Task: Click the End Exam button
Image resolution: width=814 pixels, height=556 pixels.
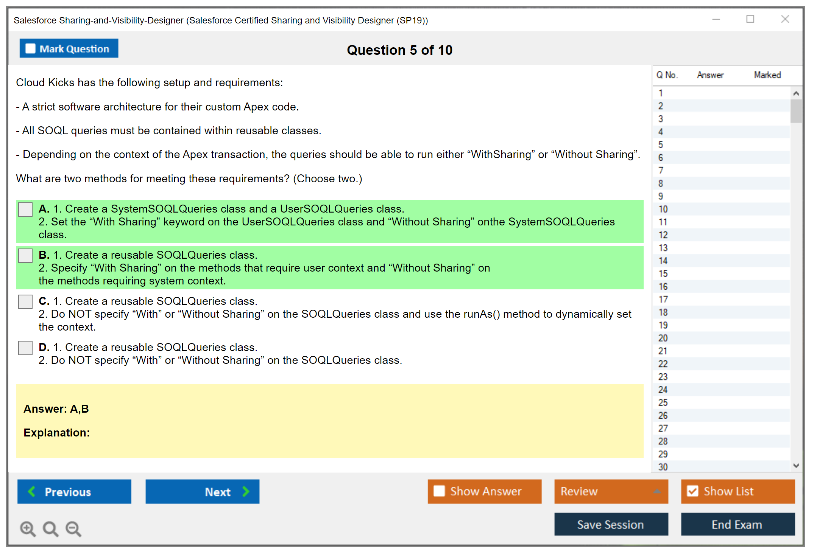Action: point(737,524)
